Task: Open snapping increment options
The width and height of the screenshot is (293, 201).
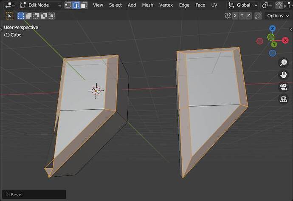Action: (287, 5)
